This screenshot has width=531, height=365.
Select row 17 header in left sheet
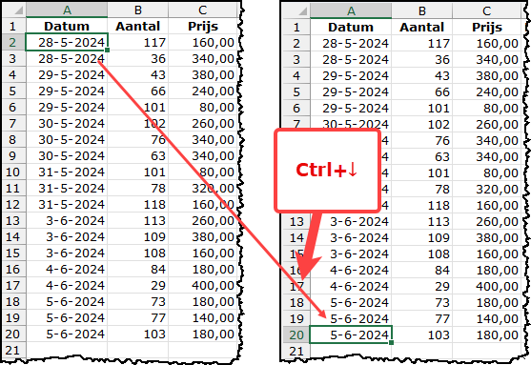(14, 285)
